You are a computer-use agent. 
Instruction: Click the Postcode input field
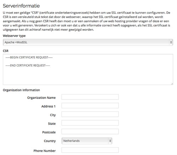click(90, 132)
